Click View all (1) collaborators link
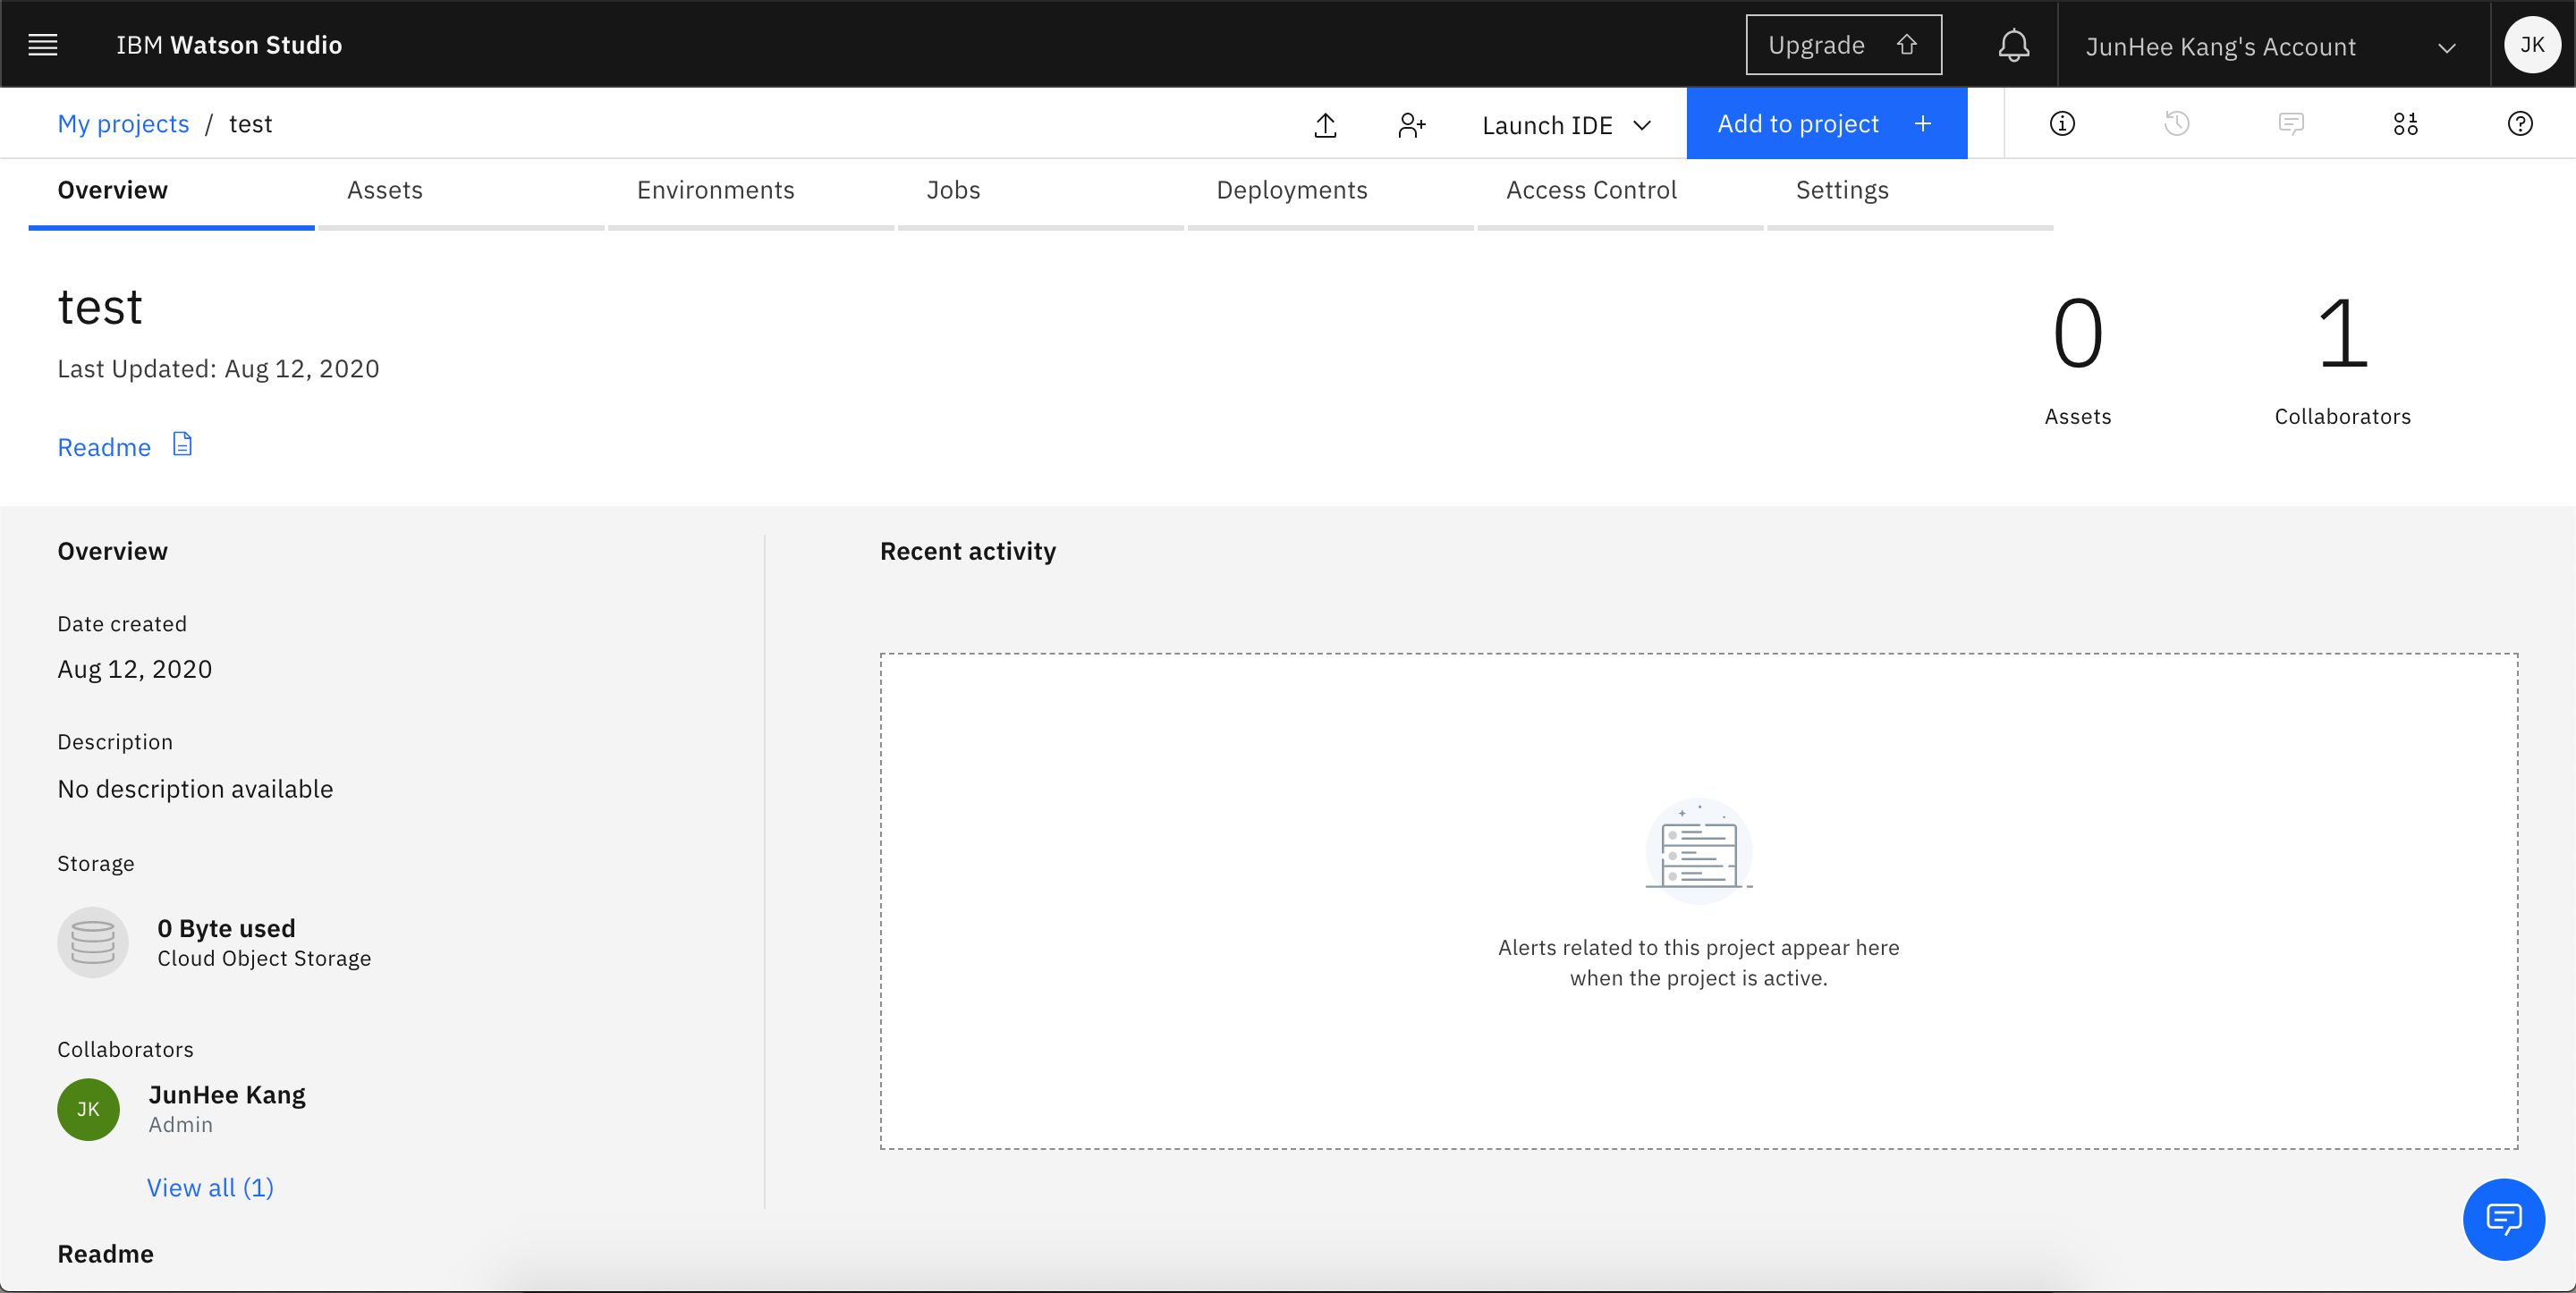Viewport: 2576px width, 1293px height. [210, 1187]
